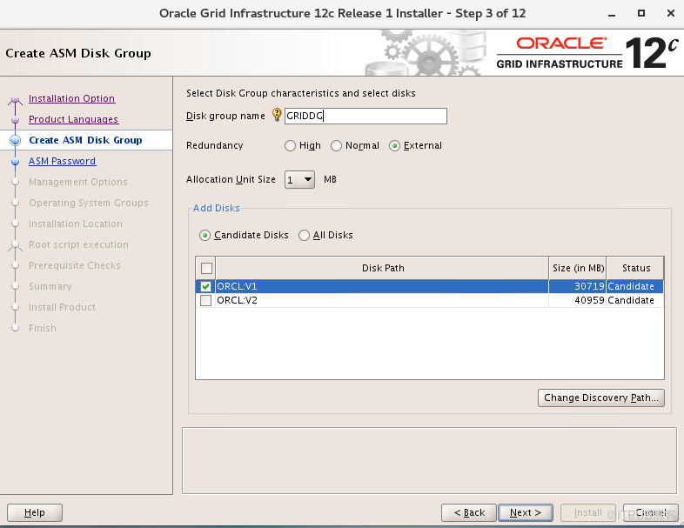
Task: Open Change Discovery Path dialog
Action: (x=601, y=398)
